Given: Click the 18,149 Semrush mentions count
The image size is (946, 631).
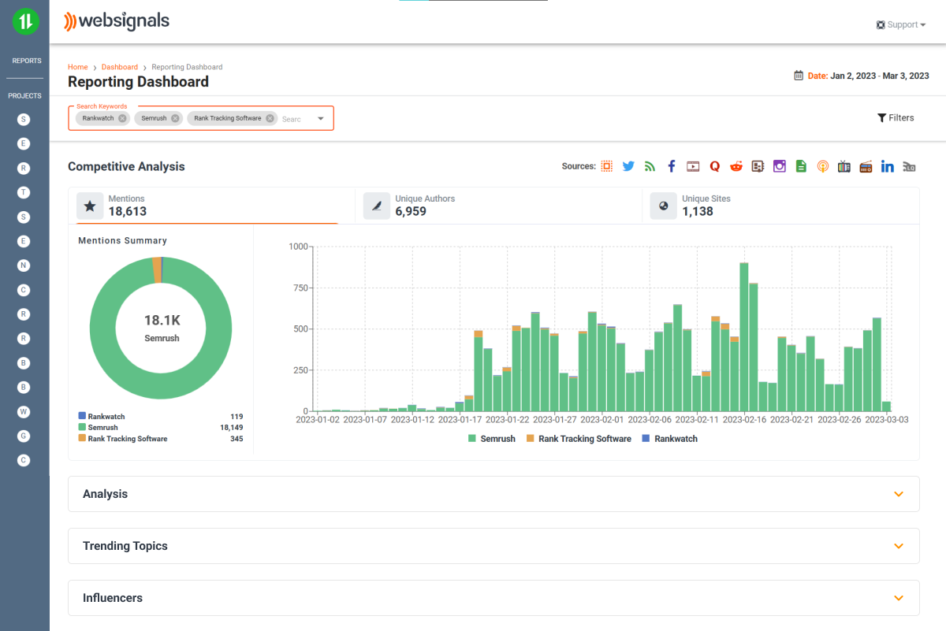Looking at the screenshot, I should 231,428.
